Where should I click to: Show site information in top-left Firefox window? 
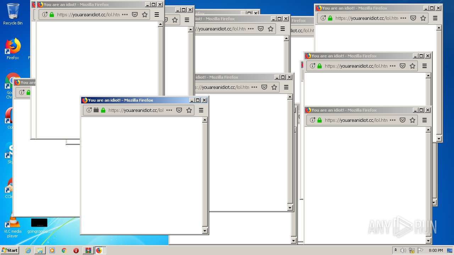click(x=45, y=15)
